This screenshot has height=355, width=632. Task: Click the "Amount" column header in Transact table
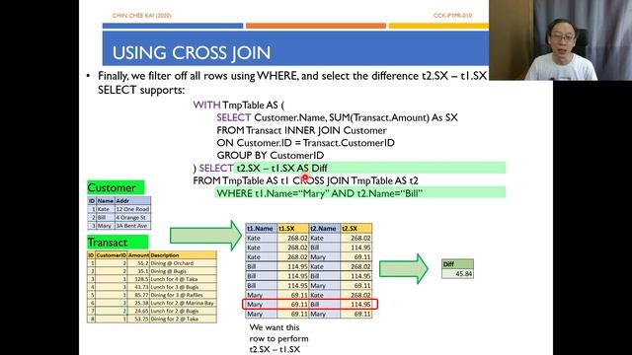pyautogui.click(x=138, y=255)
